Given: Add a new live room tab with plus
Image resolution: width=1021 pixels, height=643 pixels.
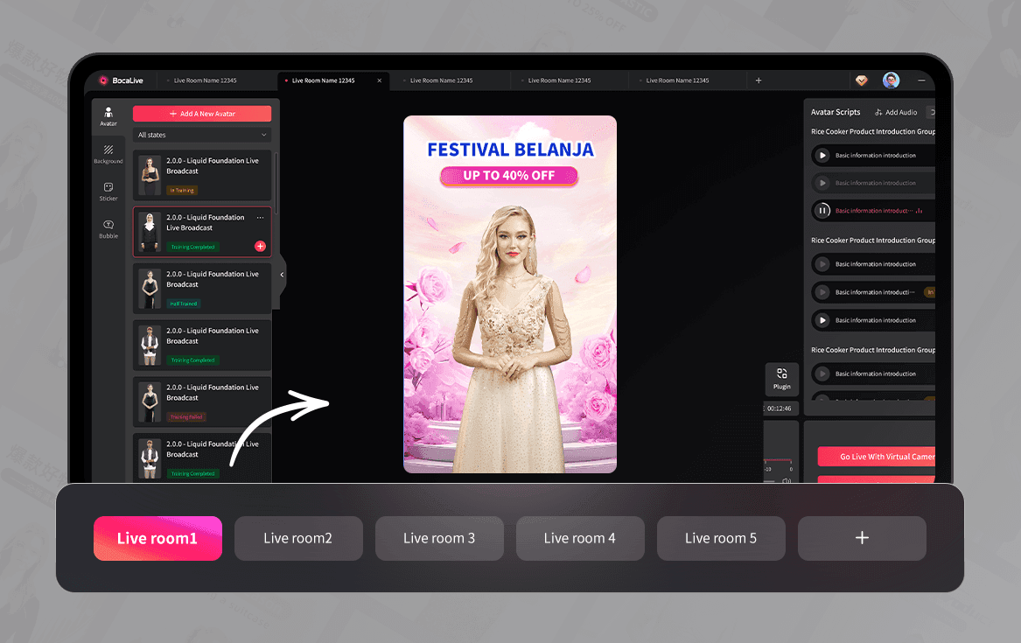Looking at the screenshot, I should pos(862,538).
